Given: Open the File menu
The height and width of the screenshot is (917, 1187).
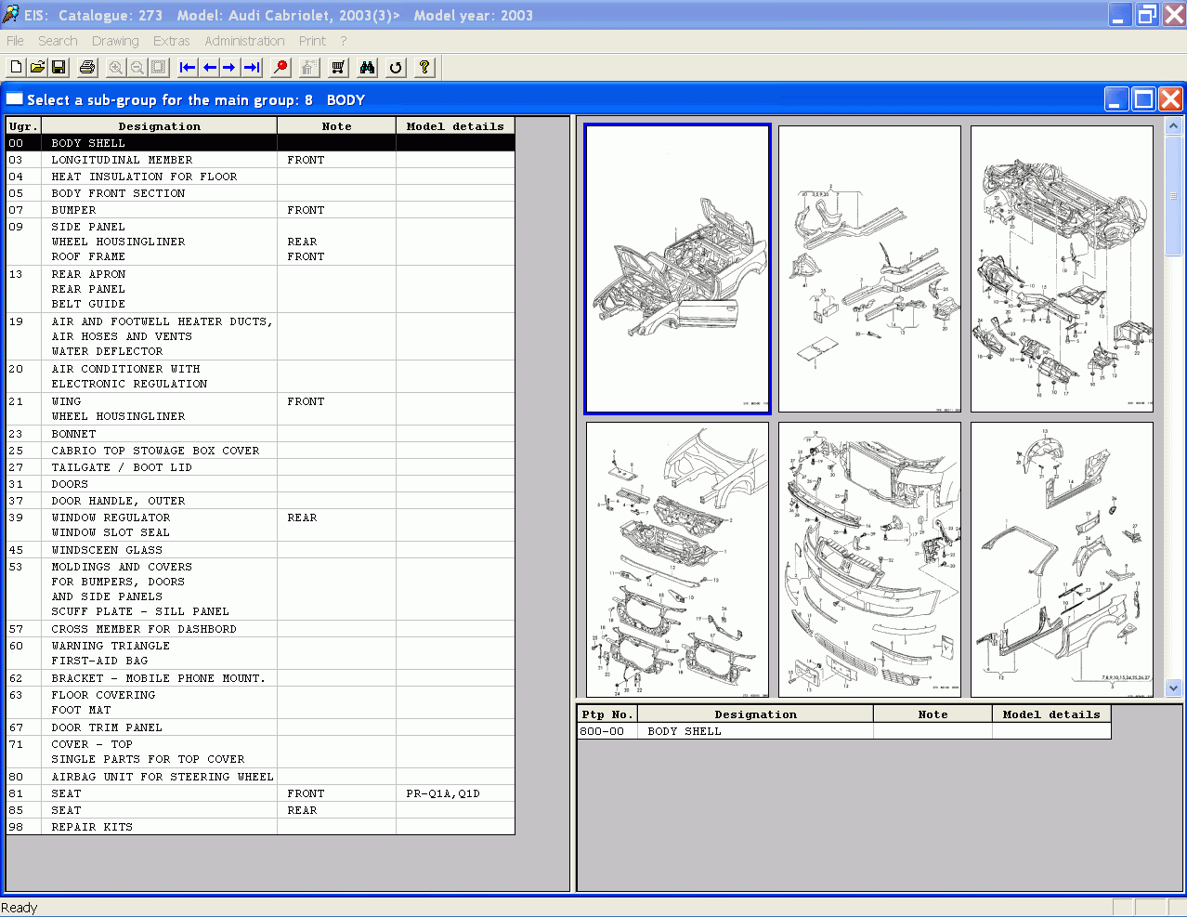Looking at the screenshot, I should pyautogui.click(x=15, y=41).
